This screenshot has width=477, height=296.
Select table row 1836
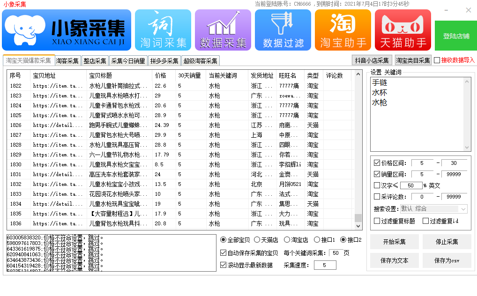[181, 223]
